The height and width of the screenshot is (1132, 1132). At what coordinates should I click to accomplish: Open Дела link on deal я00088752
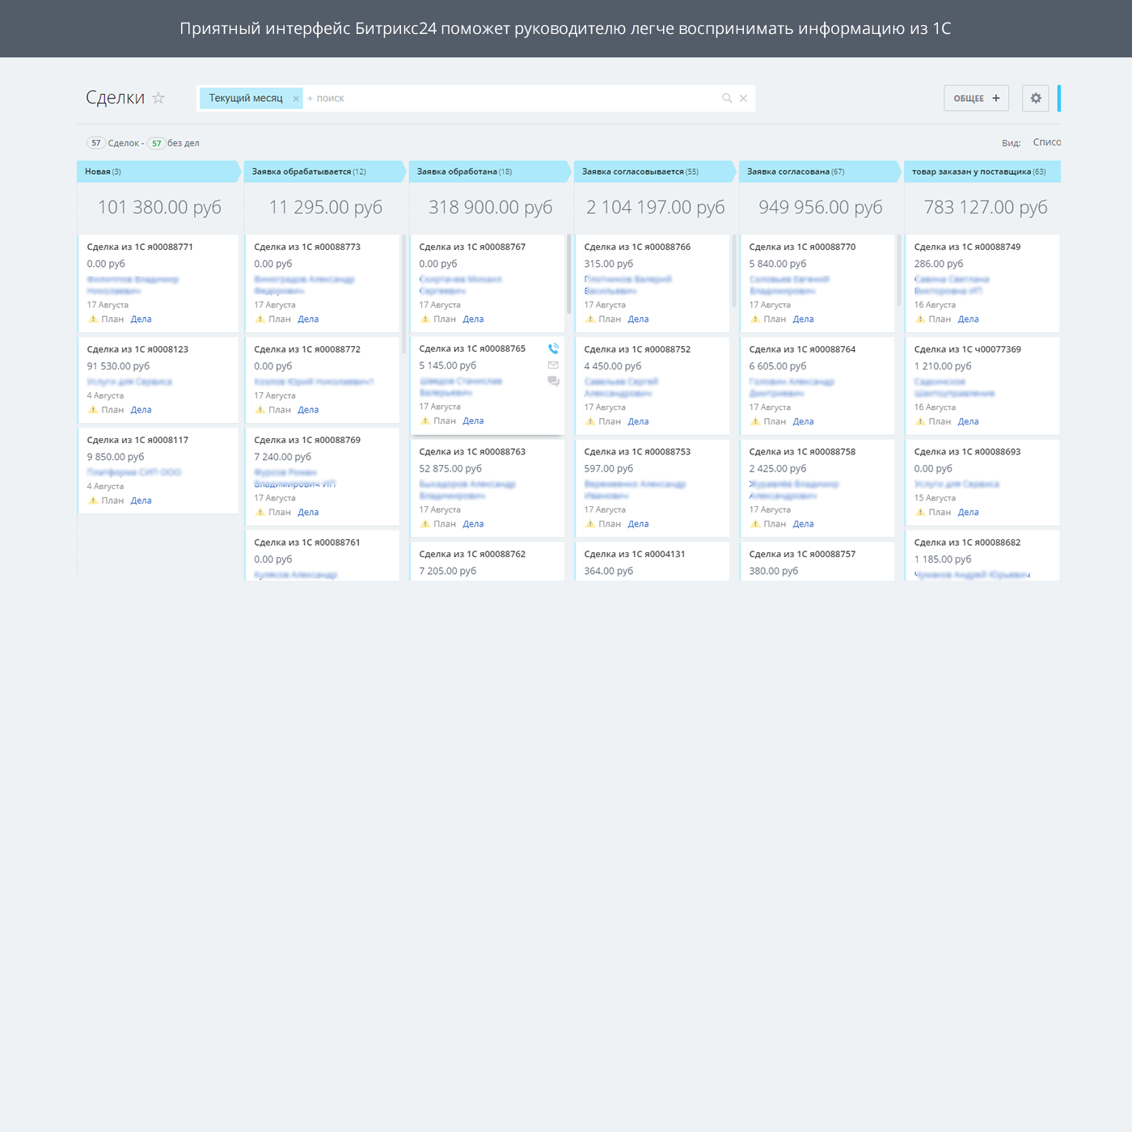(638, 421)
